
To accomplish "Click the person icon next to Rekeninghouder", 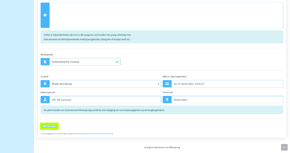I will coord(45,100).
